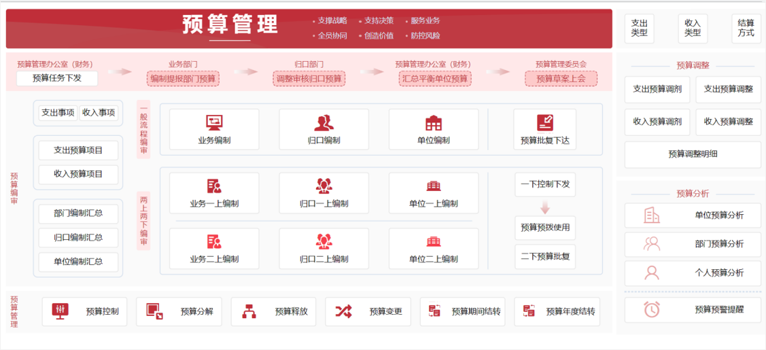Click the 个人预算分析 person icon
Image resolution: width=766 pixels, height=350 pixels.
[x=652, y=273]
